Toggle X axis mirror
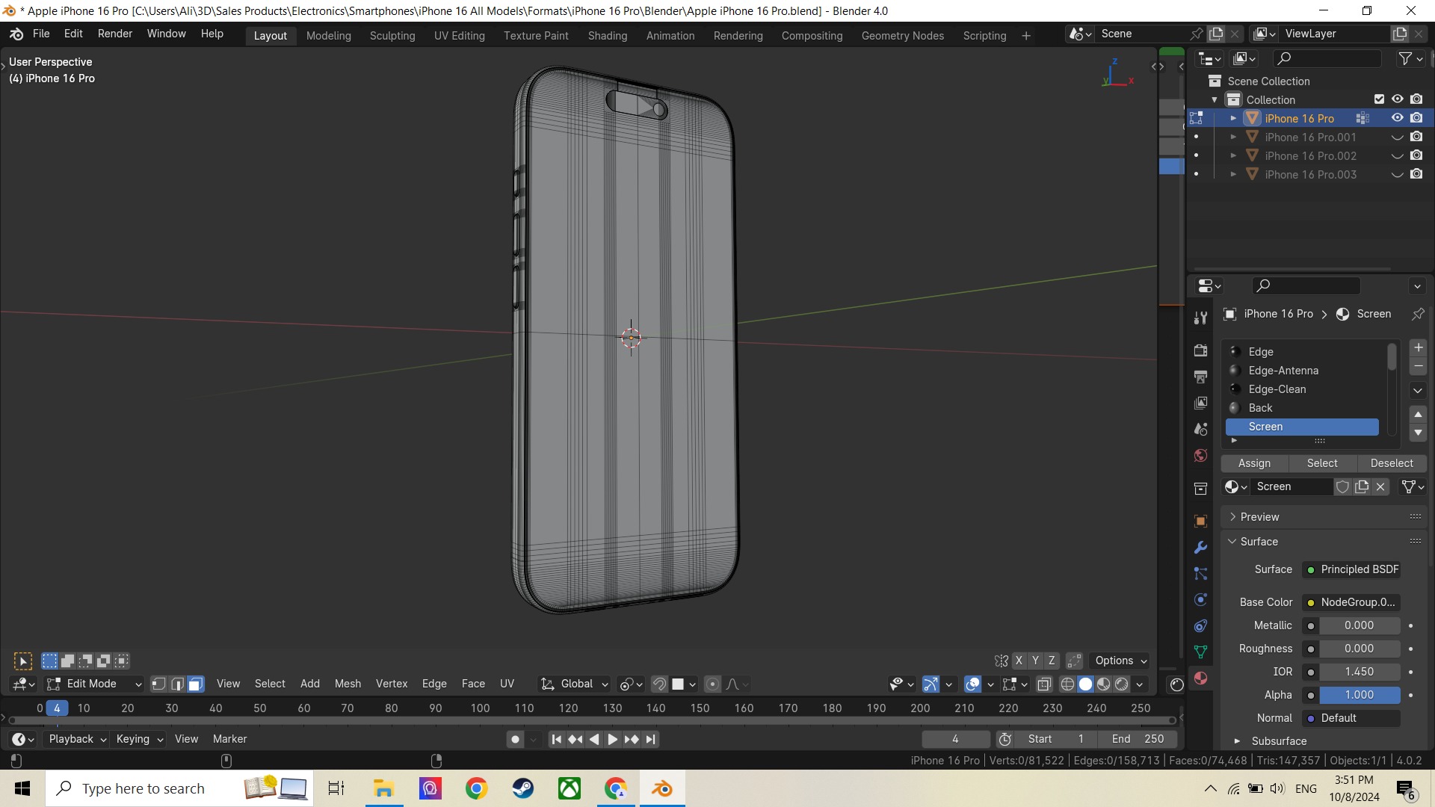 point(1018,661)
